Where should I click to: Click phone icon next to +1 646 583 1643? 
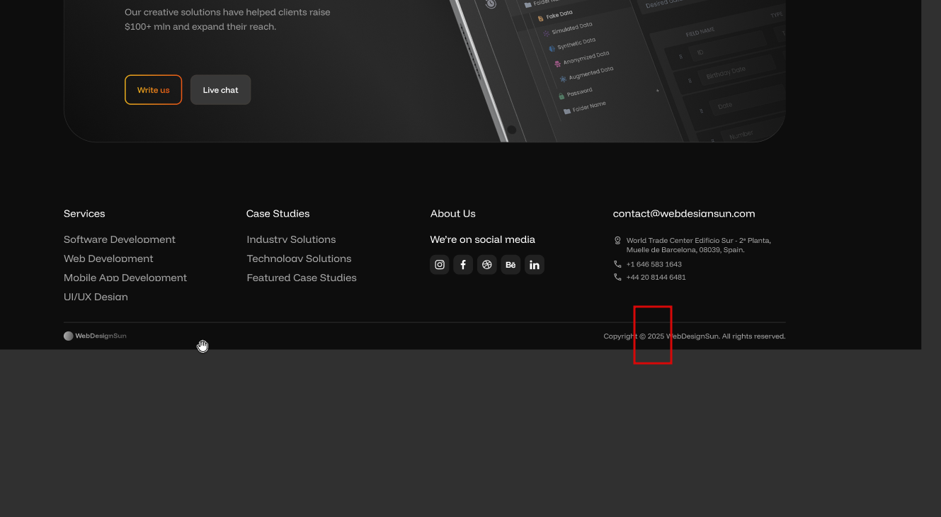tap(617, 264)
